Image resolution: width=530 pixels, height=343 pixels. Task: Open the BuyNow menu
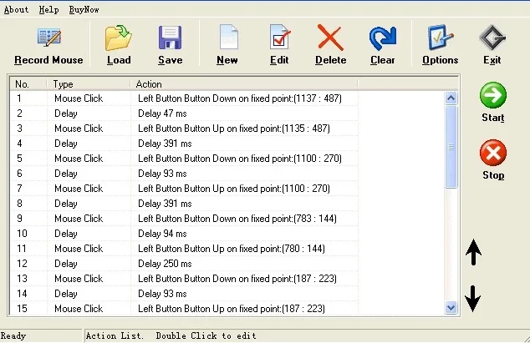(84, 9)
